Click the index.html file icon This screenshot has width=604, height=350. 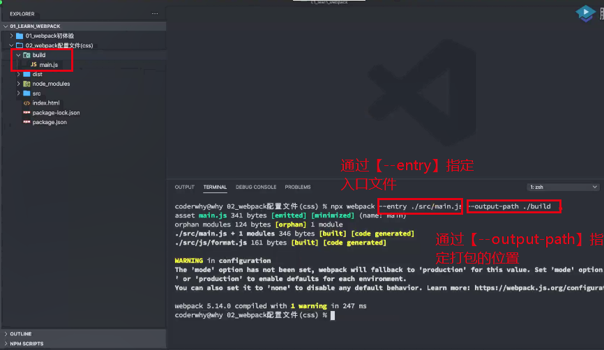coord(27,102)
